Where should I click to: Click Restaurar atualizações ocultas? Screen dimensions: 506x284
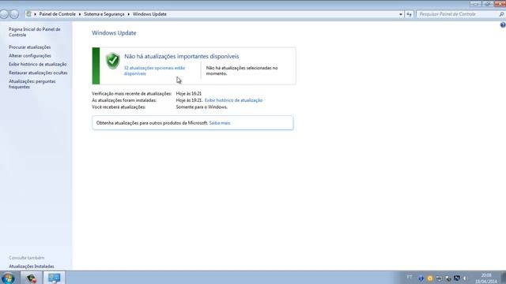(38, 73)
